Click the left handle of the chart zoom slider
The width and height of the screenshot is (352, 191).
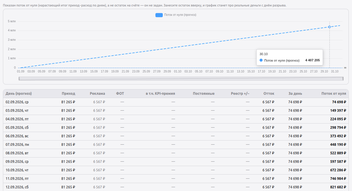pyautogui.click(x=19, y=79)
